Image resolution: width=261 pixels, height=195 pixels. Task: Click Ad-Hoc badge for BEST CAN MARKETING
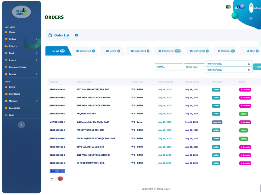pos(216,89)
